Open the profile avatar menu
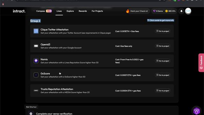Viewport: 204px width, 115px height. (x=188, y=11)
